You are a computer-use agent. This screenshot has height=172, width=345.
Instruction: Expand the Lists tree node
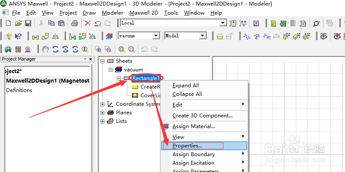point(102,121)
